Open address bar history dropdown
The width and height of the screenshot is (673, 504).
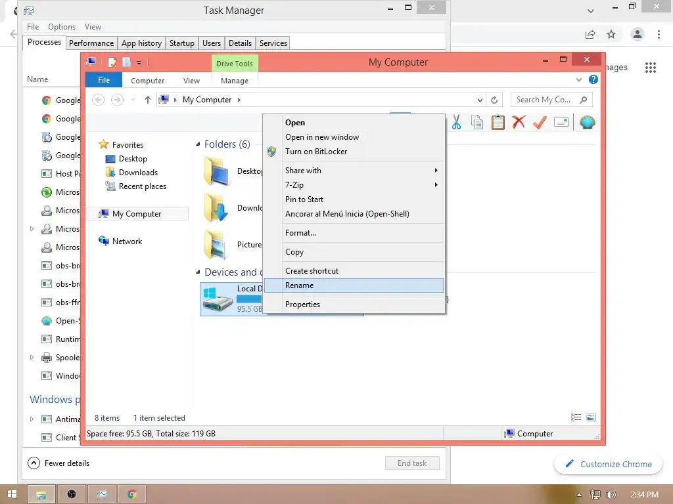[480, 100]
